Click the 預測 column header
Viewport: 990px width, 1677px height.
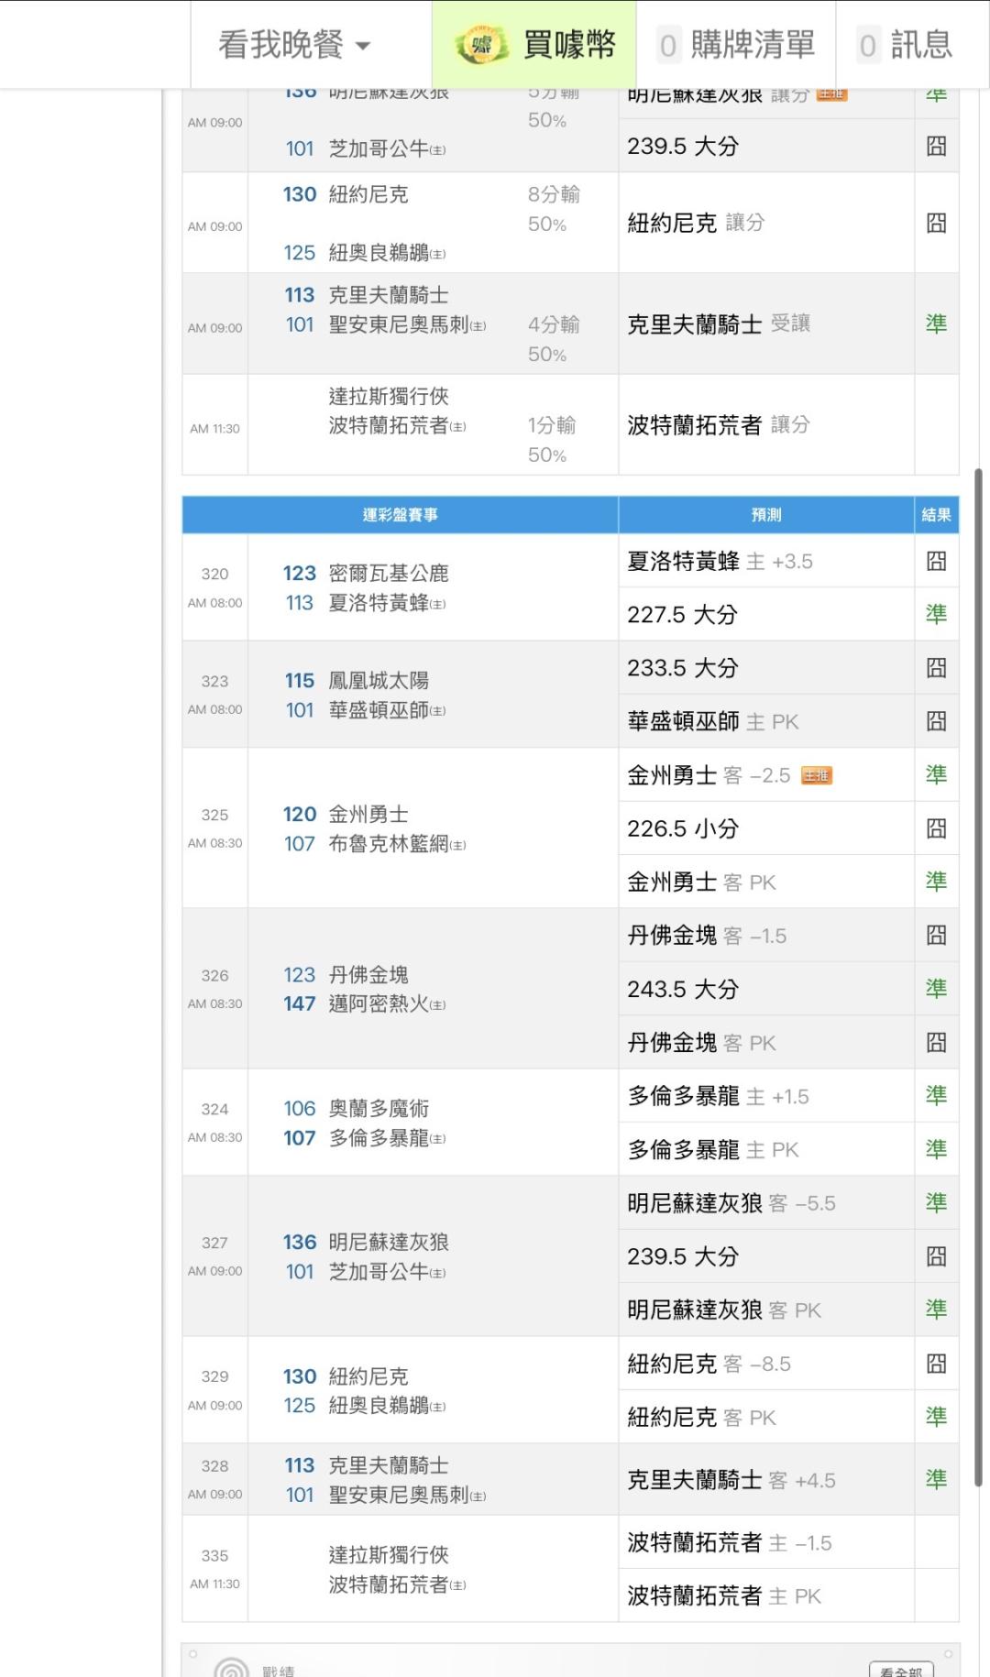[766, 515]
